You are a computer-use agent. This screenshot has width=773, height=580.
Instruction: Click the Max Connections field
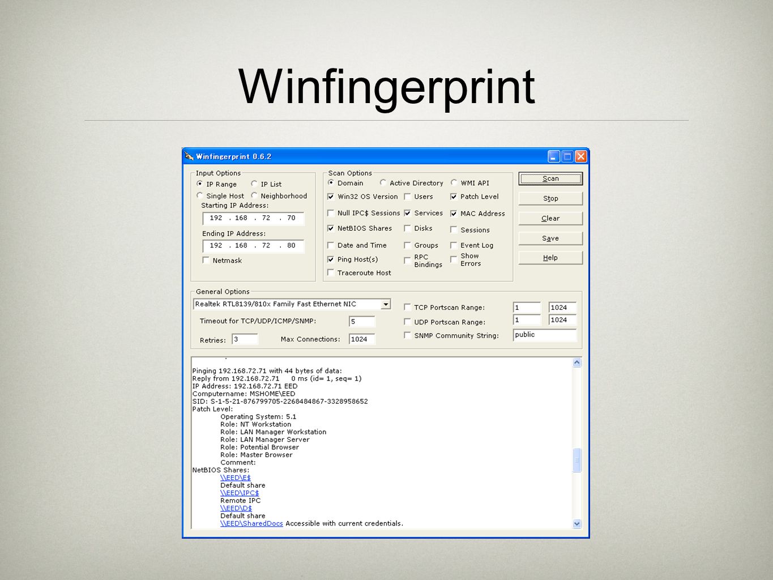[362, 339]
